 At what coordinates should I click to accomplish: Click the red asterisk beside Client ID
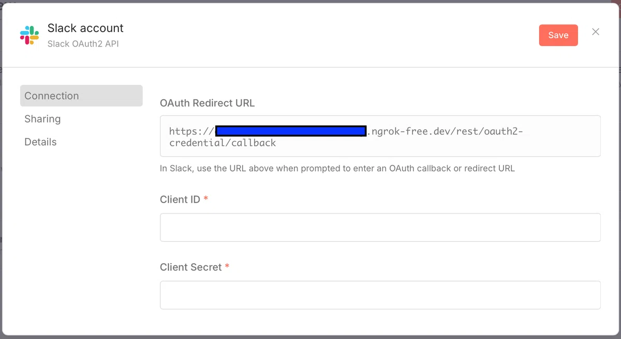206,199
